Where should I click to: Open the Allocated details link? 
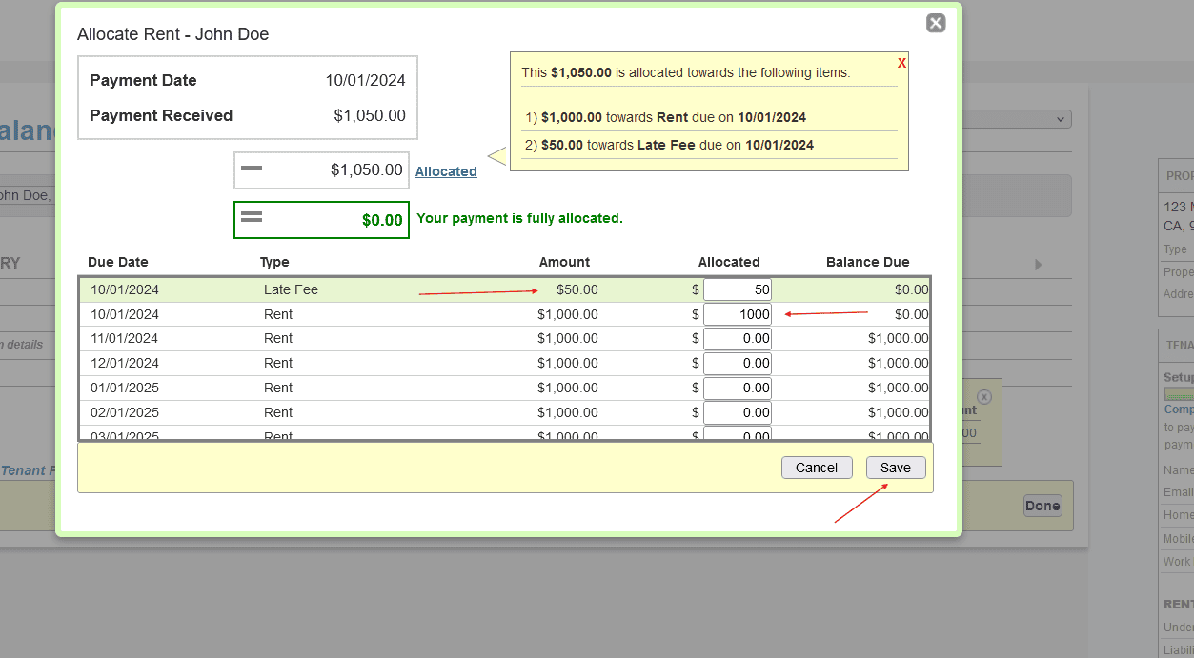tap(446, 171)
